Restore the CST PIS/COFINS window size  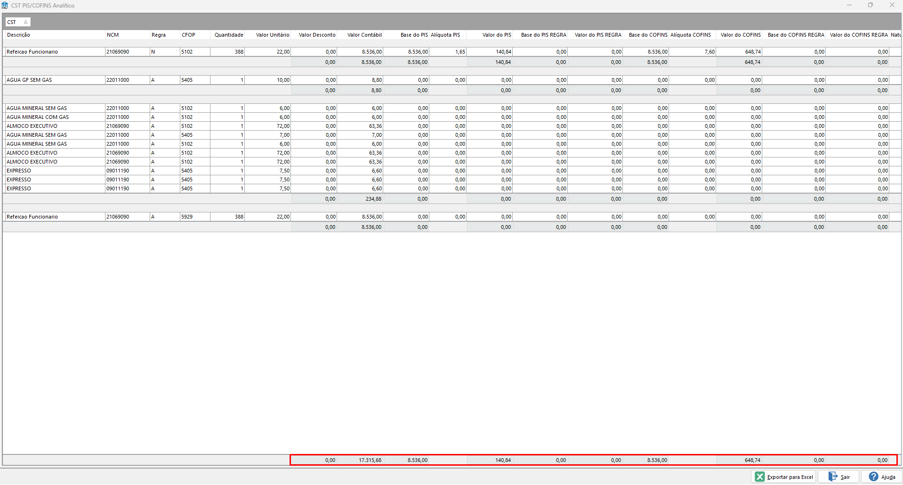(x=871, y=5)
